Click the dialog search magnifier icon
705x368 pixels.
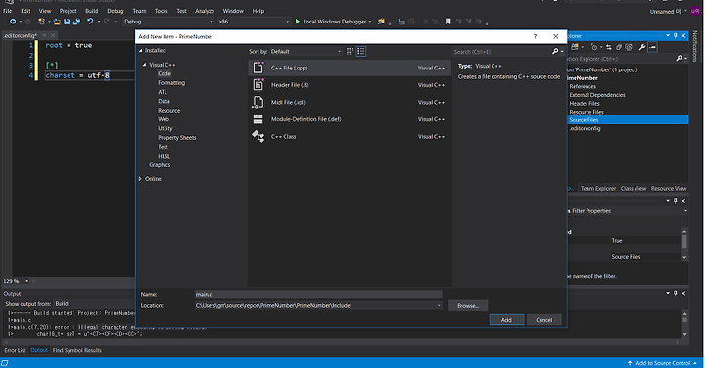(555, 52)
